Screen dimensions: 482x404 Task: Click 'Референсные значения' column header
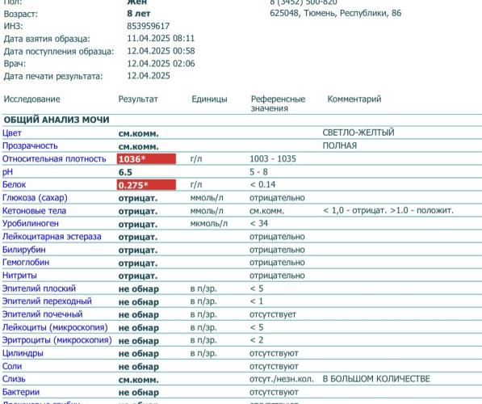[x=279, y=103]
